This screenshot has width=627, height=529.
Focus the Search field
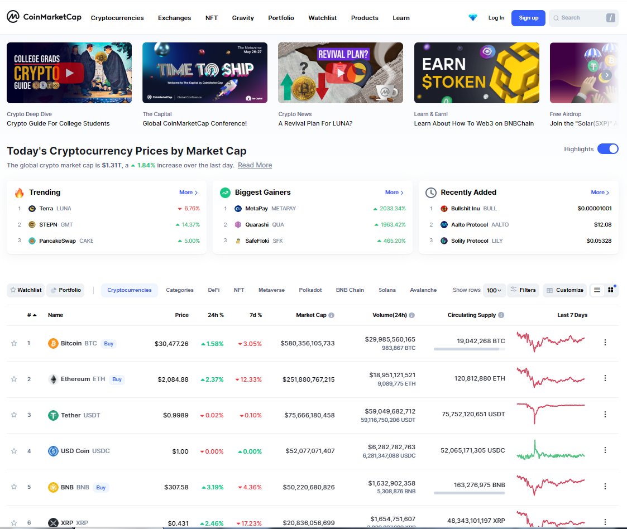tap(584, 18)
